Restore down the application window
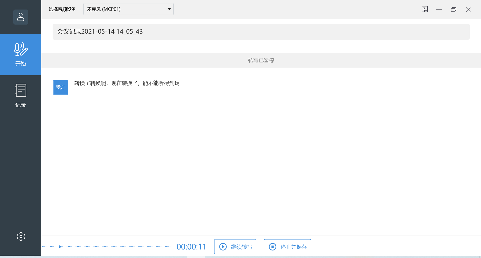The image size is (481, 258). 453,9
